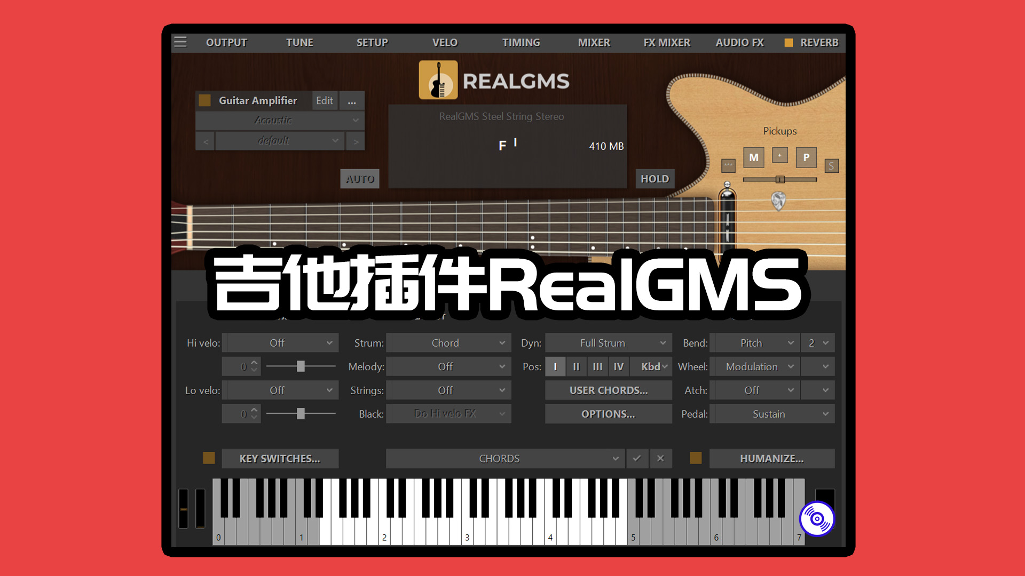Image resolution: width=1025 pixels, height=576 pixels.
Task: Click the AUTO button
Action: pos(360,178)
